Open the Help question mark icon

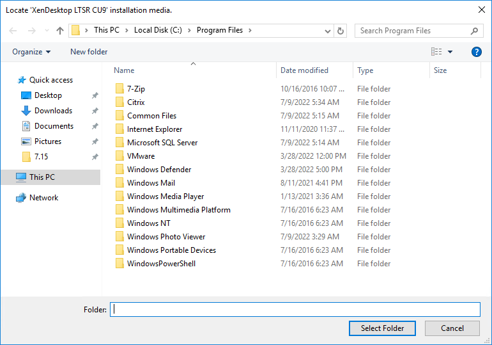tap(476, 52)
